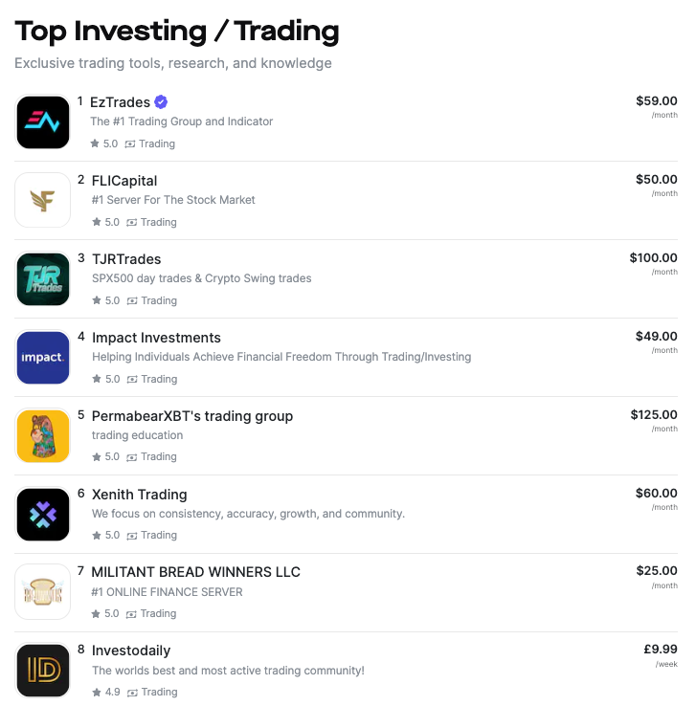The height and width of the screenshot is (706, 696).
Task: Click the Investodaily ID logo
Action: [43, 670]
